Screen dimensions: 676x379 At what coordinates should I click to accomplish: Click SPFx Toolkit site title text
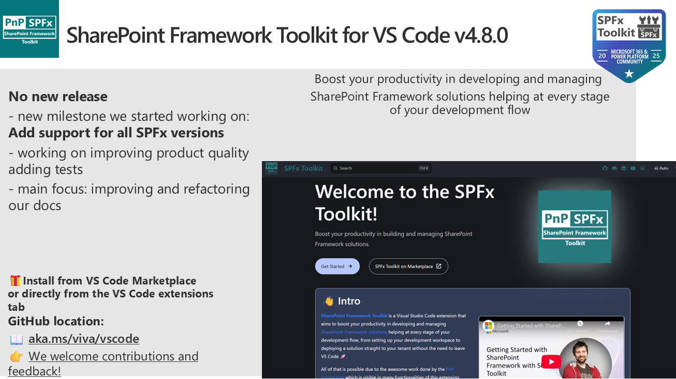click(303, 168)
